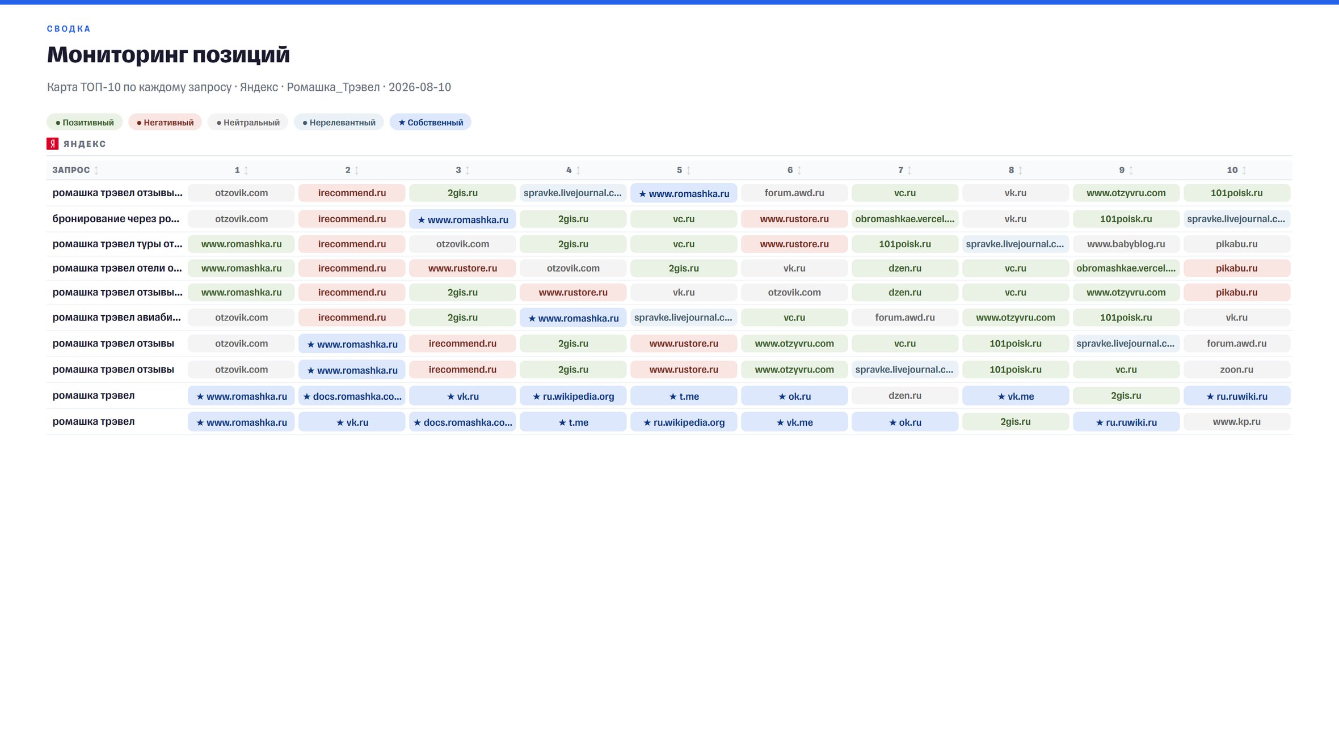Click the Мониторинг позиций heading

point(169,54)
